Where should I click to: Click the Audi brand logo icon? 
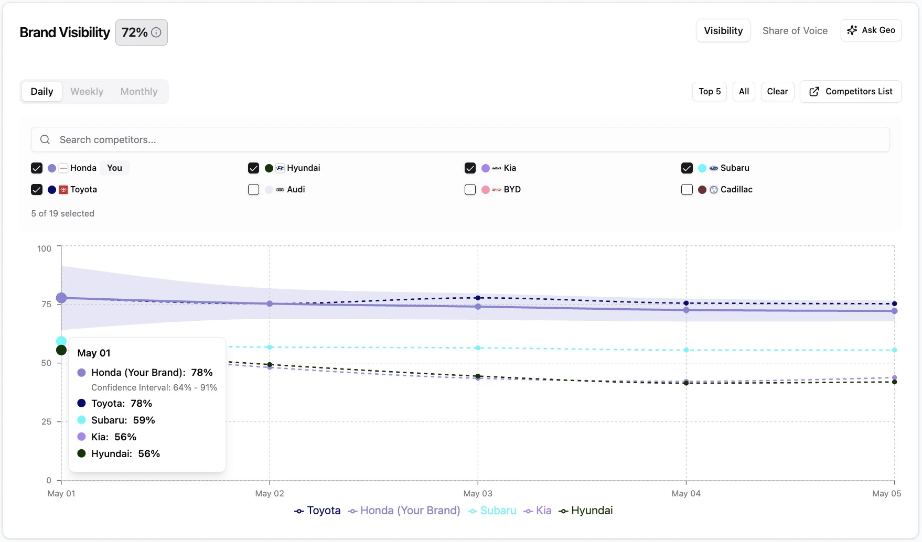280,190
